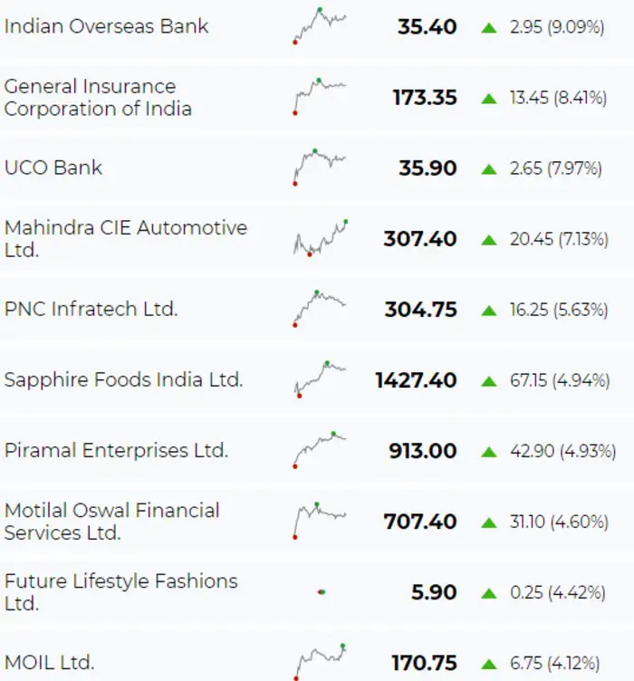This screenshot has width=634, height=681.
Task: Open PNC Infratech Ltd. details
Action: 91,309
